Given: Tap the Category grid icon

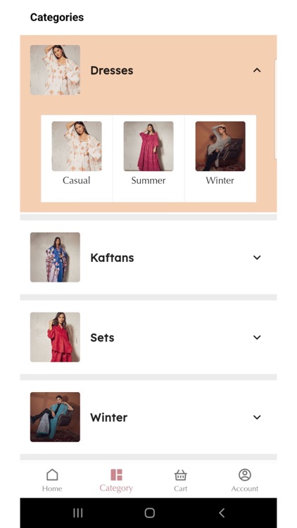Looking at the screenshot, I should (x=116, y=474).
